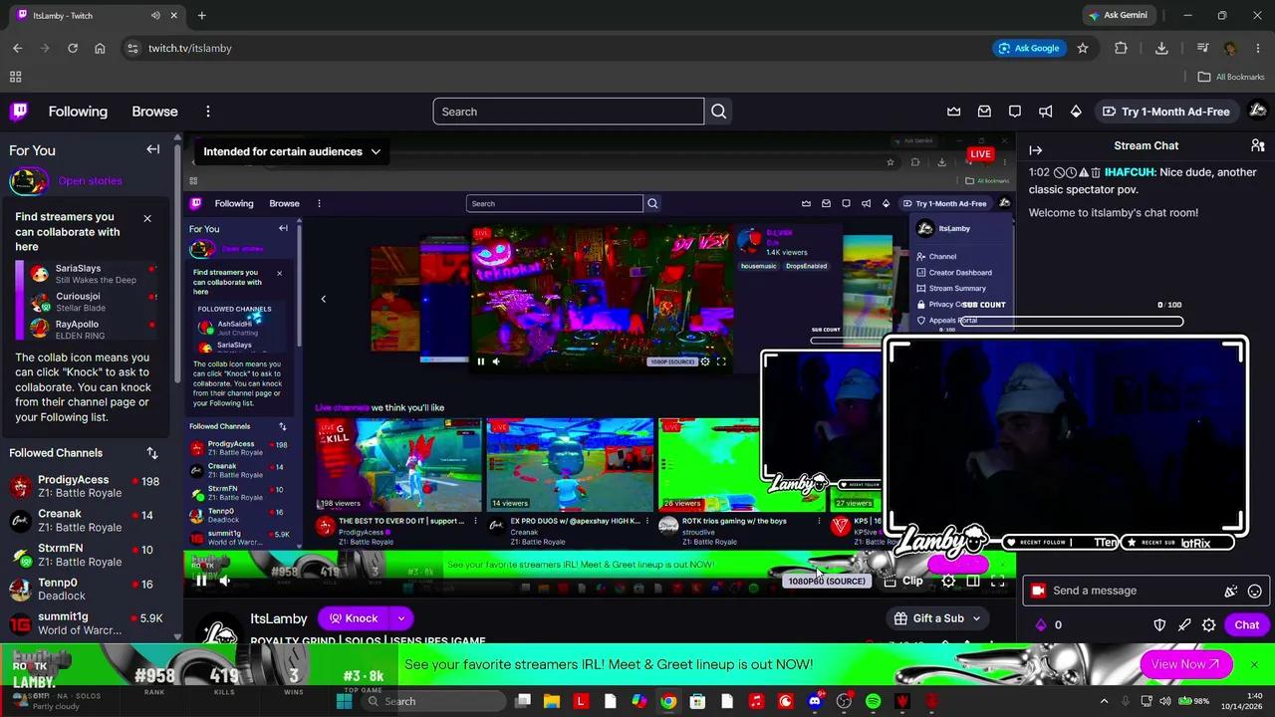Click the Knock button
This screenshot has height=717, width=1275.
point(354,618)
